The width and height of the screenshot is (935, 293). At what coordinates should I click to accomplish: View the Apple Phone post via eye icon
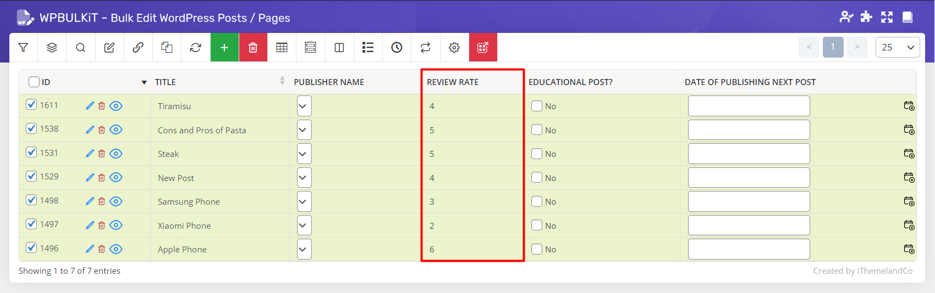coord(116,249)
